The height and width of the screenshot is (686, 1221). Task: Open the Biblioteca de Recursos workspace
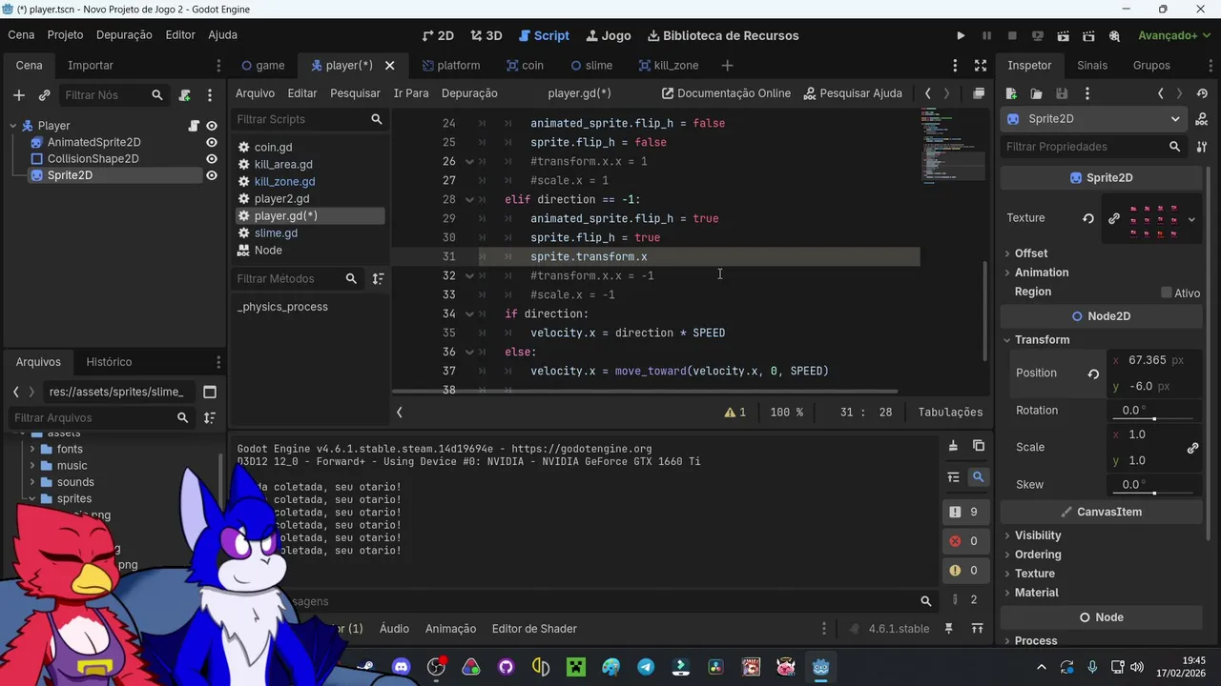[x=723, y=35]
